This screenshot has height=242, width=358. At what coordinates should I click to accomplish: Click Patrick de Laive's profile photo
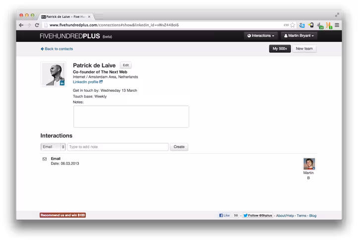pyautogui.click(x=53, y=74)
